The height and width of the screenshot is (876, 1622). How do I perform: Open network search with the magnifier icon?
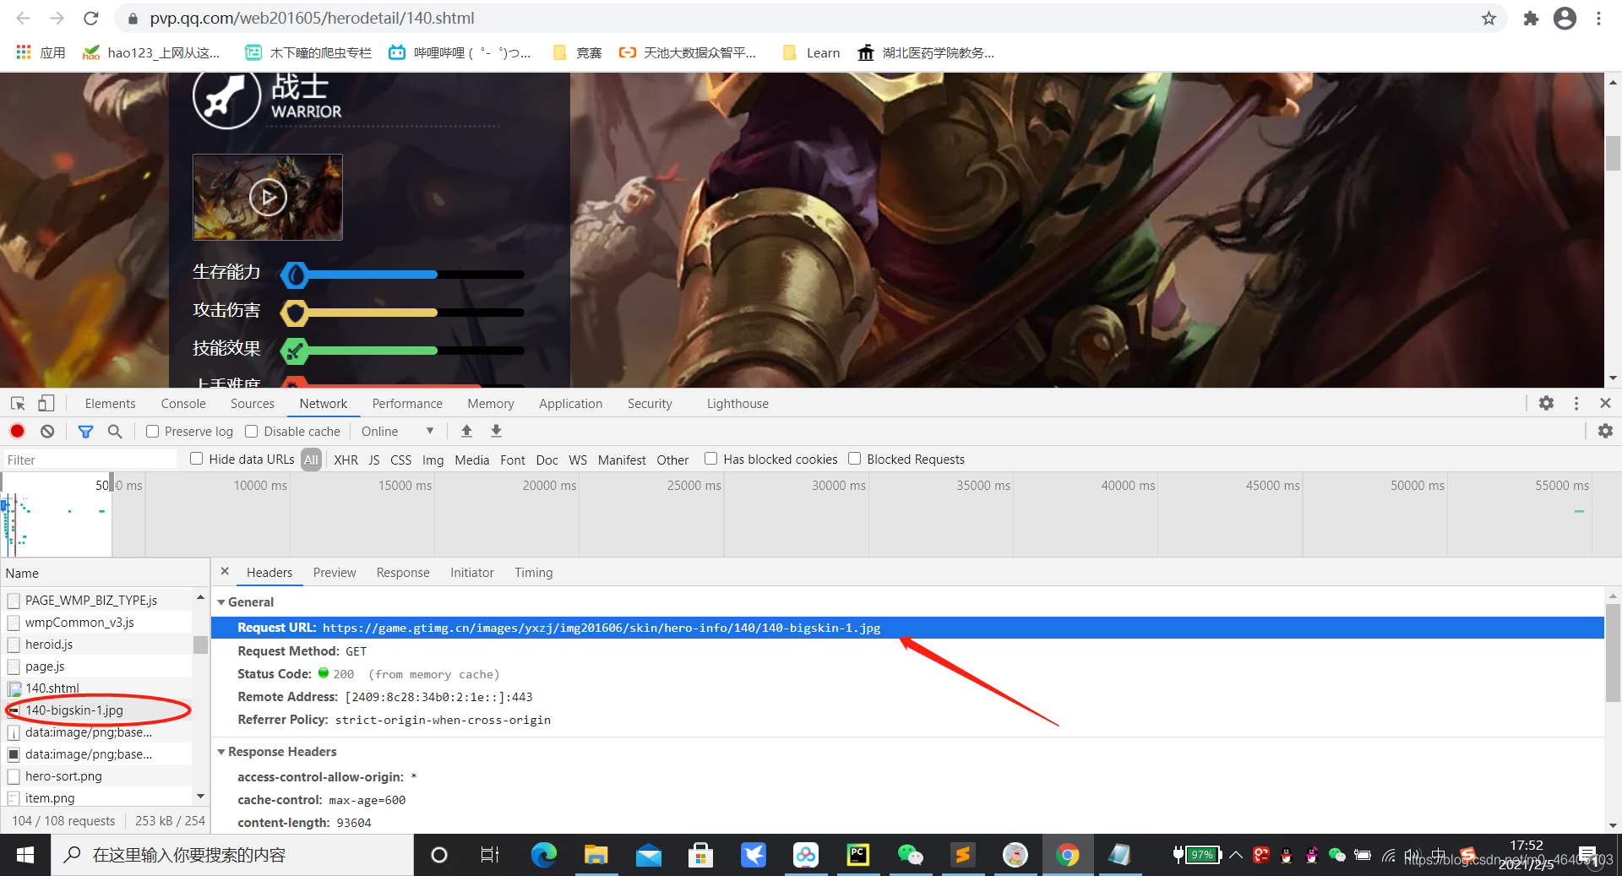(115, 431)
